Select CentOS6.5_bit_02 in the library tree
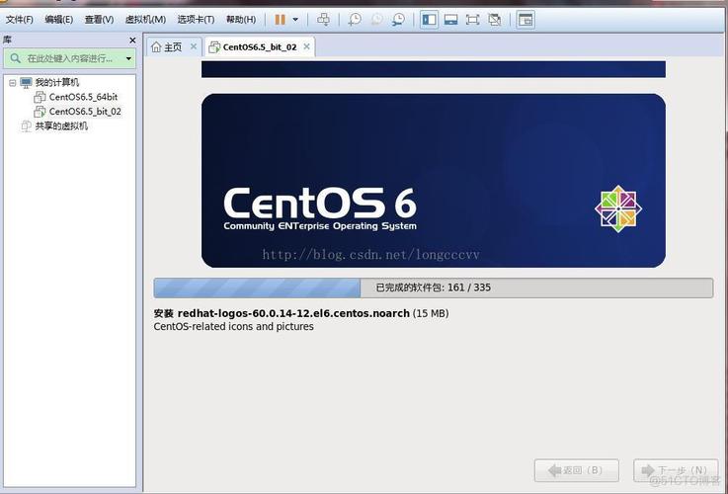 pyautogui.click(x=85, y=112)
